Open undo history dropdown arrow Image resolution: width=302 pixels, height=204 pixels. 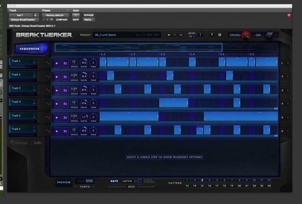[x=175, y=35]
